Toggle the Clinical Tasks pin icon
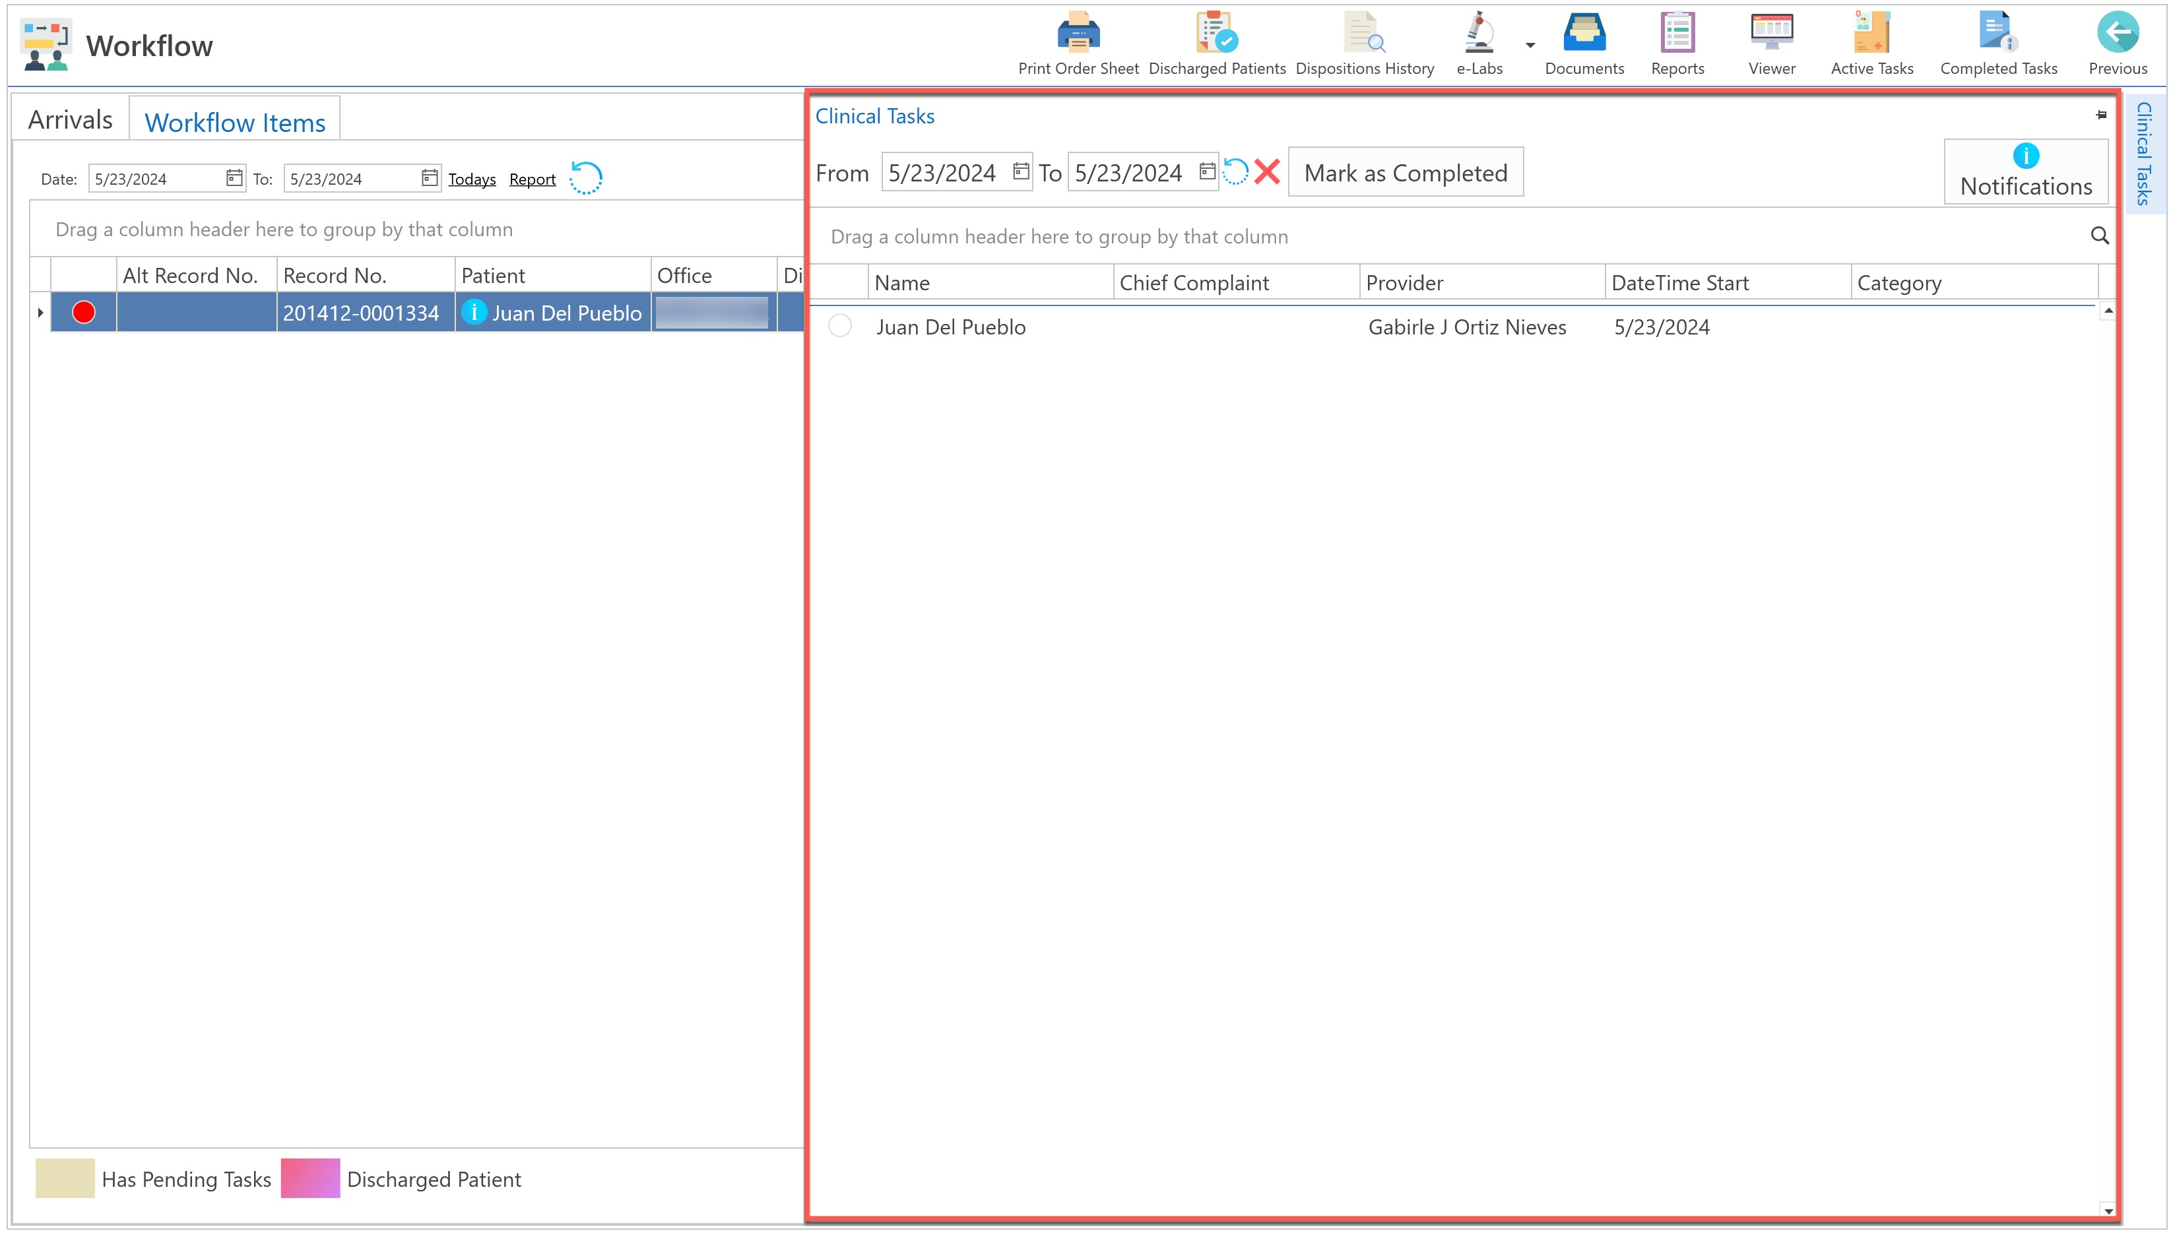The height and width of the screenshot is (1235, 2175). click(2100, 115)
